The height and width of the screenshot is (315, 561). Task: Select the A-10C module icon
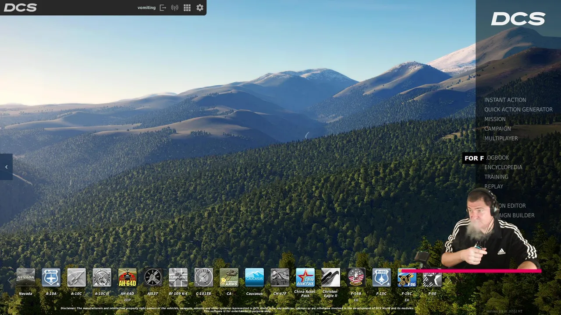[76, 277]
